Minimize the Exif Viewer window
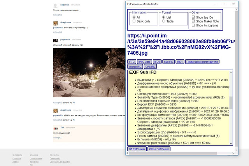The height and width of the screenshot is (166, 249). click(x=215, y=4)
